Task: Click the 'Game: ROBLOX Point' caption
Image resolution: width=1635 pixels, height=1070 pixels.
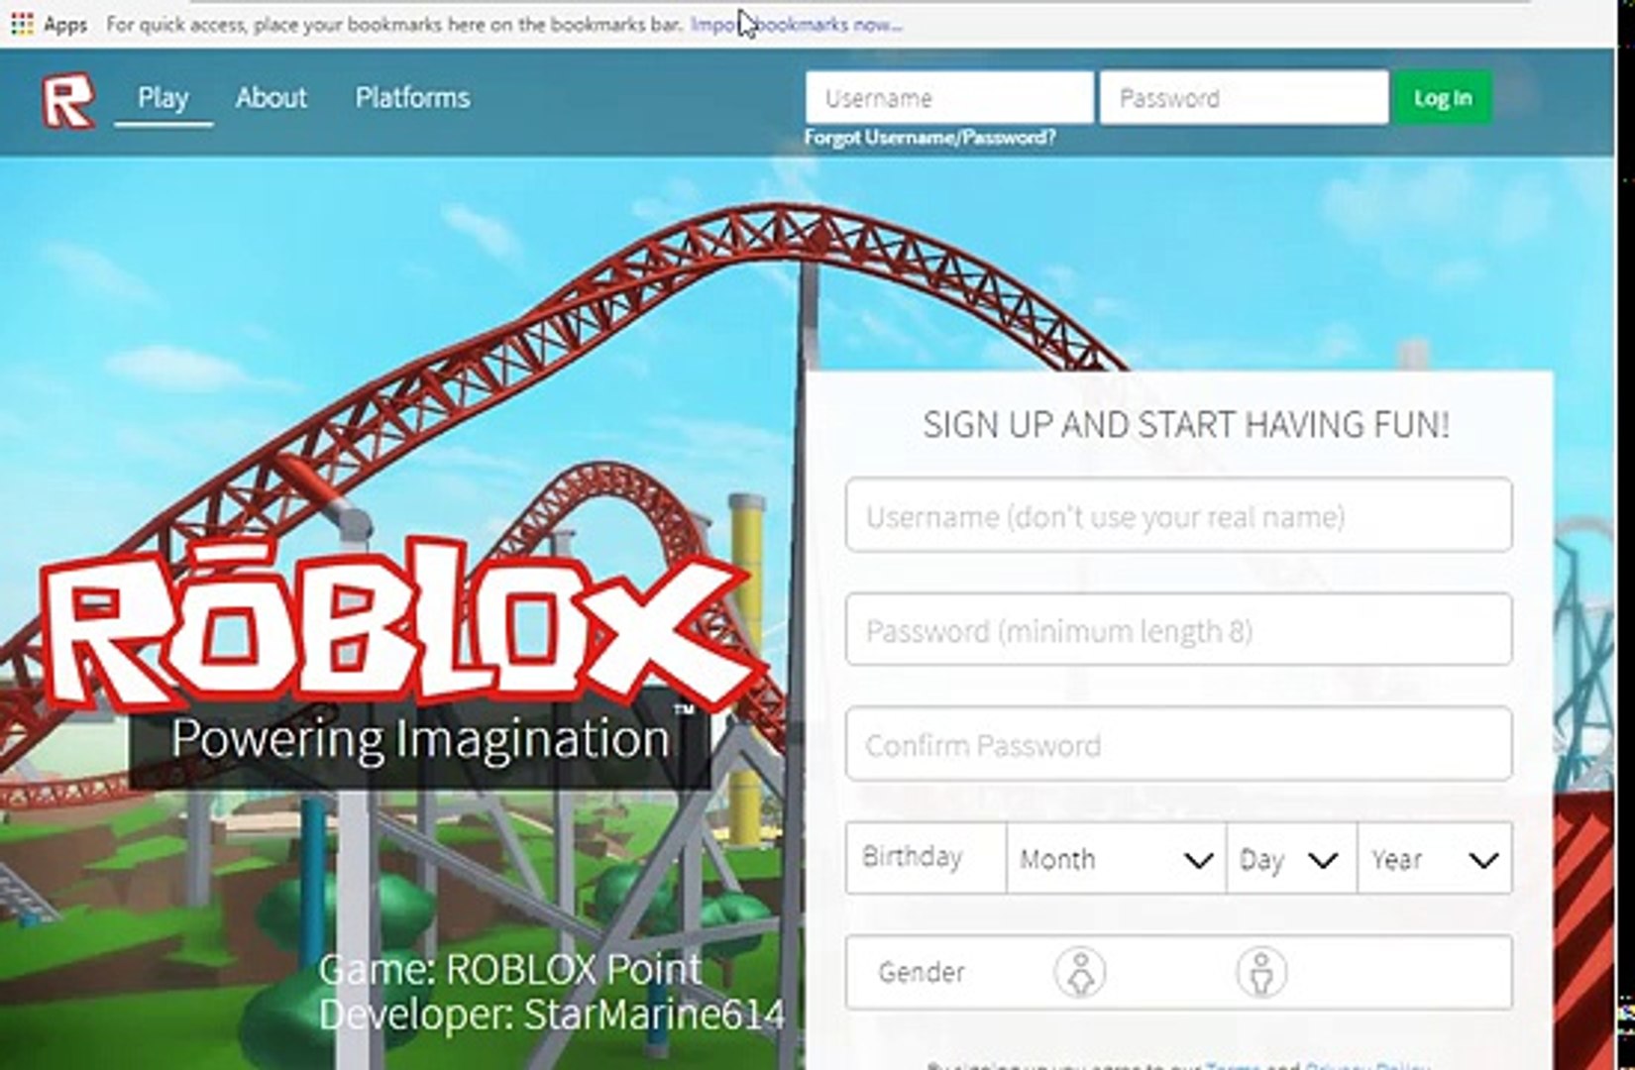Action: 510,969
